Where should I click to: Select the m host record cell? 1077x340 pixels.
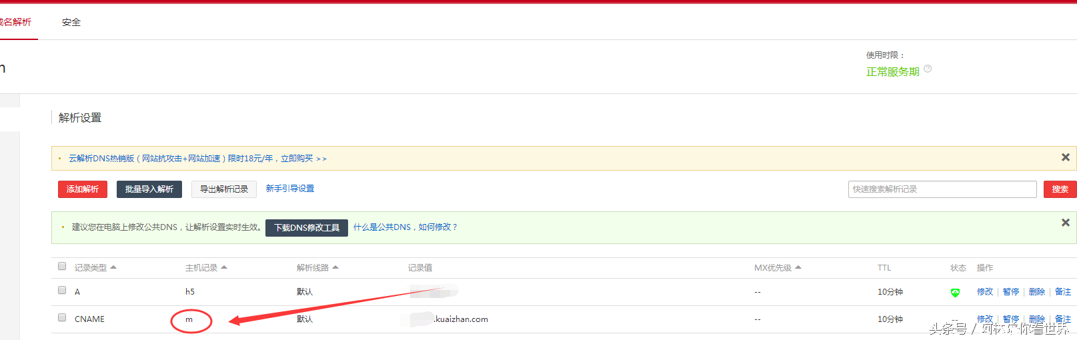[x=189, y=319]
